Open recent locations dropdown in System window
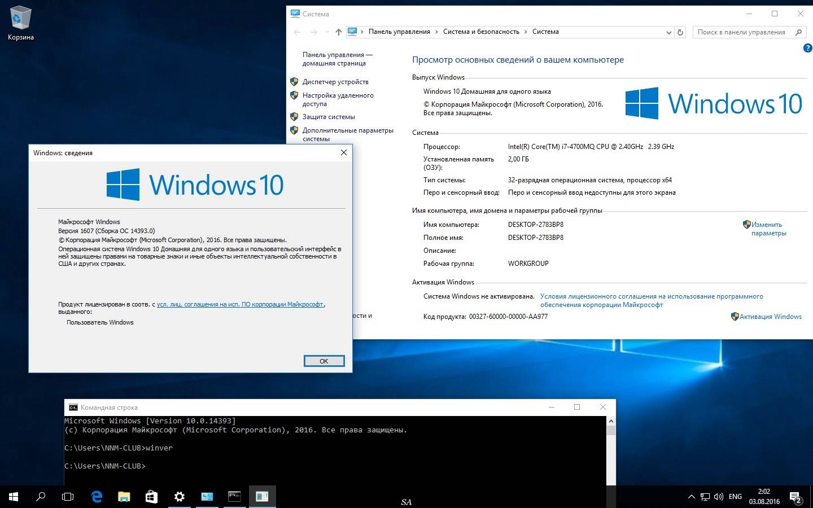Viewport: 813px width, 508px height. [x=327, y=32]
